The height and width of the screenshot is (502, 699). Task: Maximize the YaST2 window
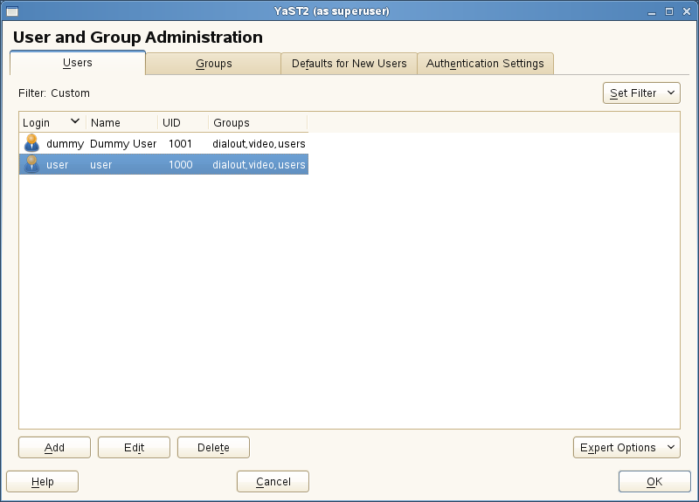tap(669, 11)
